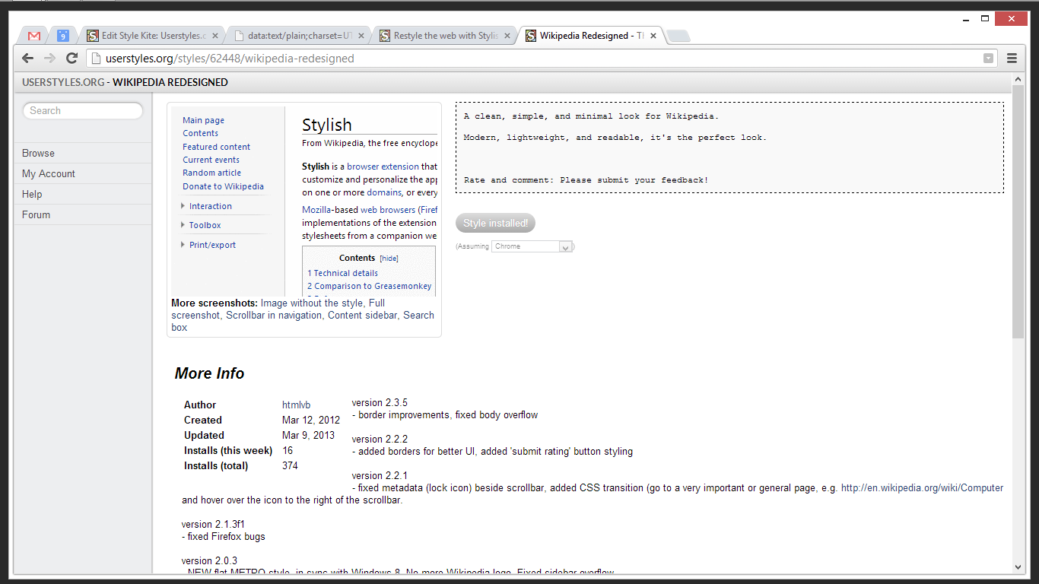Select the Wikipedia Redesigned tab
Image resolution: width=1039 pixels, height=584 pixels.
pos(589,36)
